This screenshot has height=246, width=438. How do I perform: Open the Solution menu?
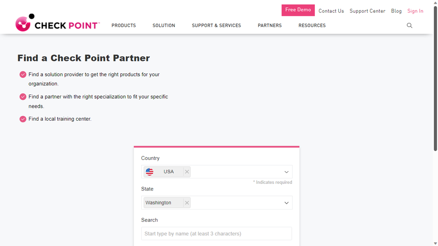[x=164, y=25]
